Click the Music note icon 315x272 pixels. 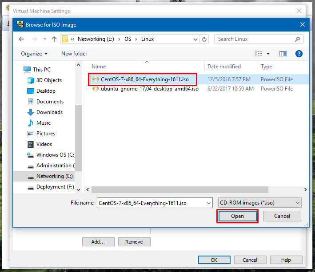pyautogui.click(x=31, y=123)
